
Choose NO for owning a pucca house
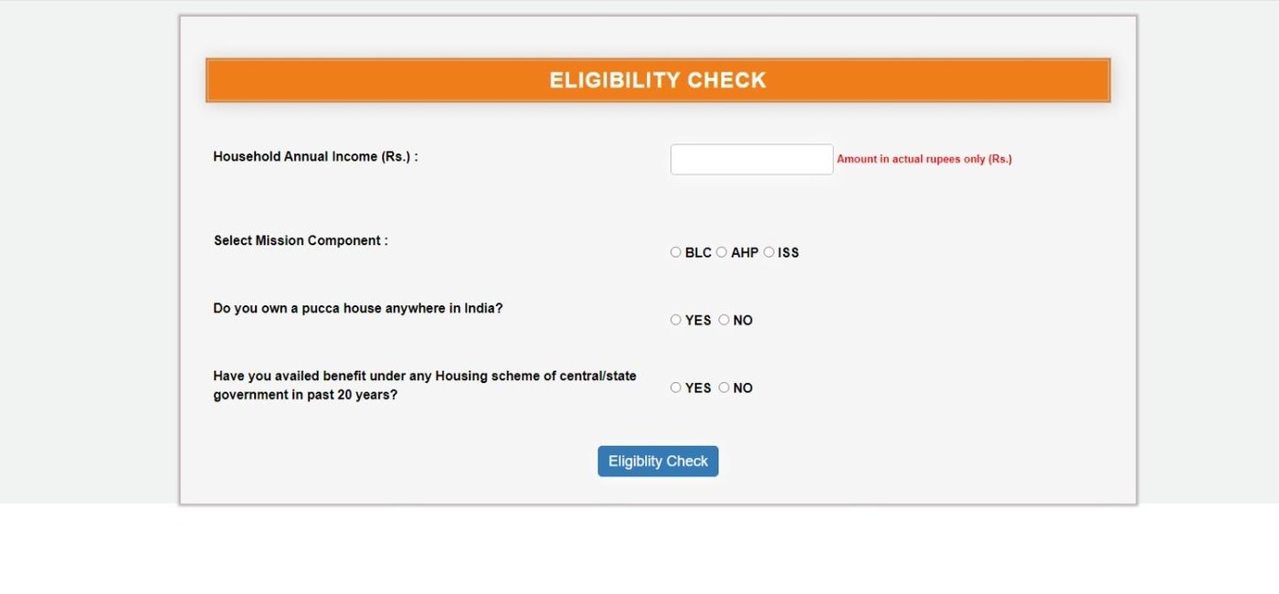pyautogui.click(x=724, y=320)
